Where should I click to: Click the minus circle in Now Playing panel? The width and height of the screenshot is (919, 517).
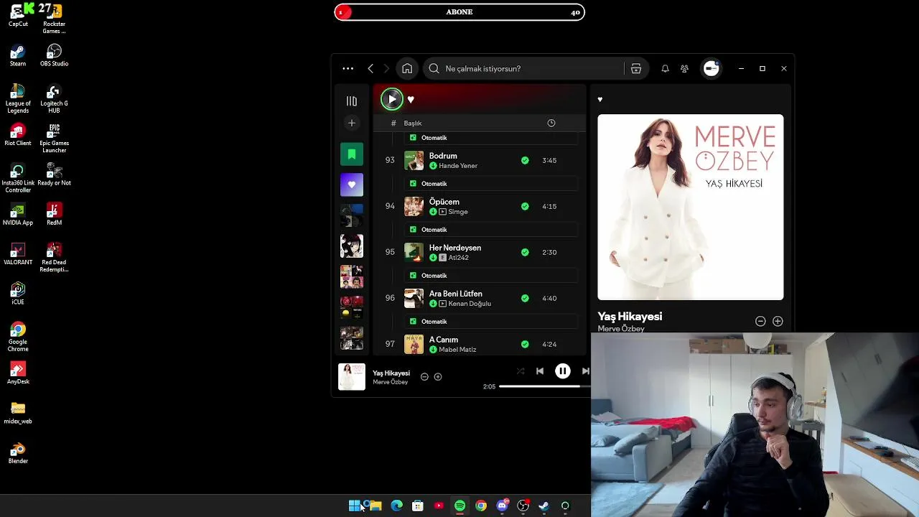click(x=760, y=322)
